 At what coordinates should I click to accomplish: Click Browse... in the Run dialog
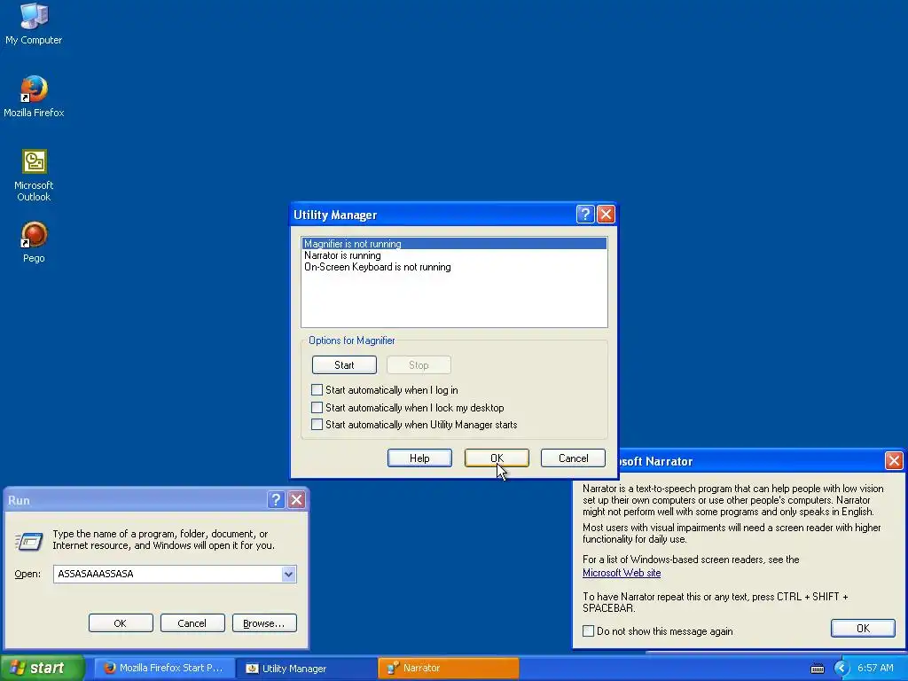264,623
